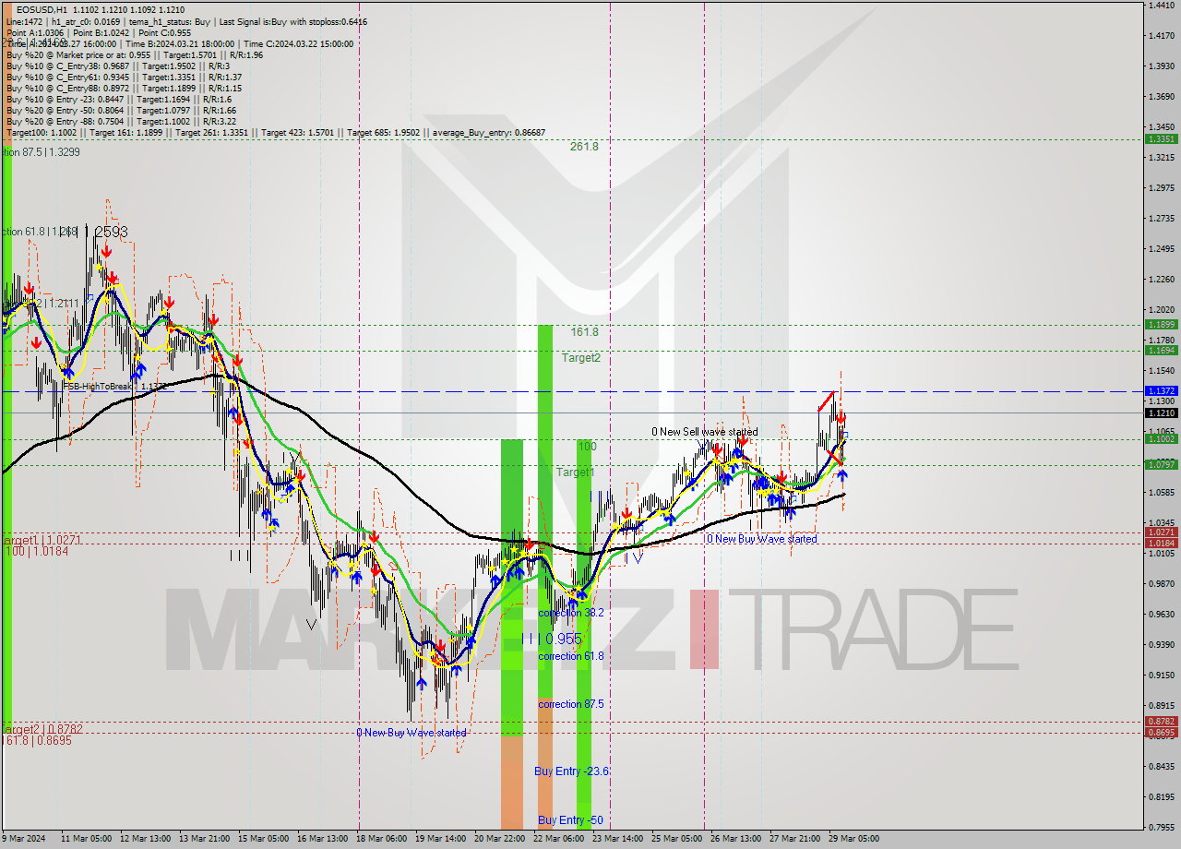1181x849 pixels.
Task: Click the red 1.0184 price tag
Action: pos(1160,544)
